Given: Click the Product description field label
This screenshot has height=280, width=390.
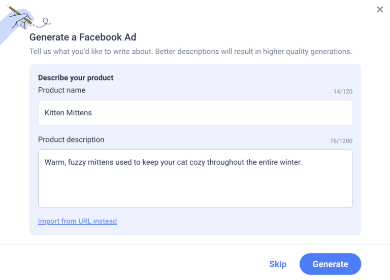Looking at the screenshot, I should 71,139.
